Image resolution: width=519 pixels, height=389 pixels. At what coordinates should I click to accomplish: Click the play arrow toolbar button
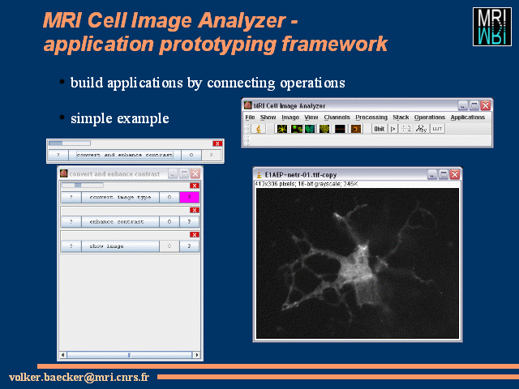pos(392,129)
